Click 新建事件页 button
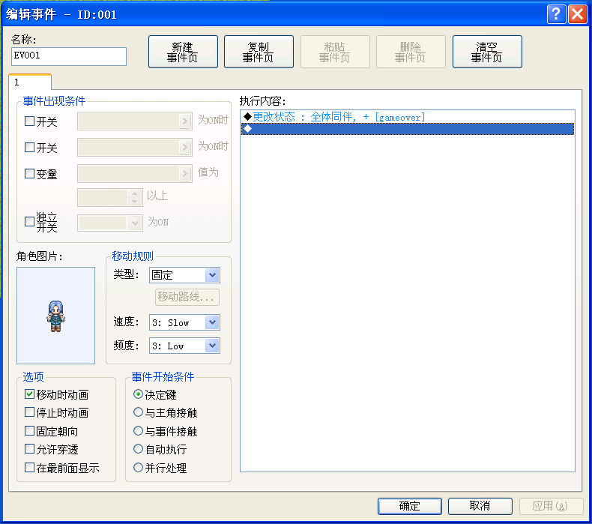This screenshot has width=592, height=524. (x=183, y=52)
